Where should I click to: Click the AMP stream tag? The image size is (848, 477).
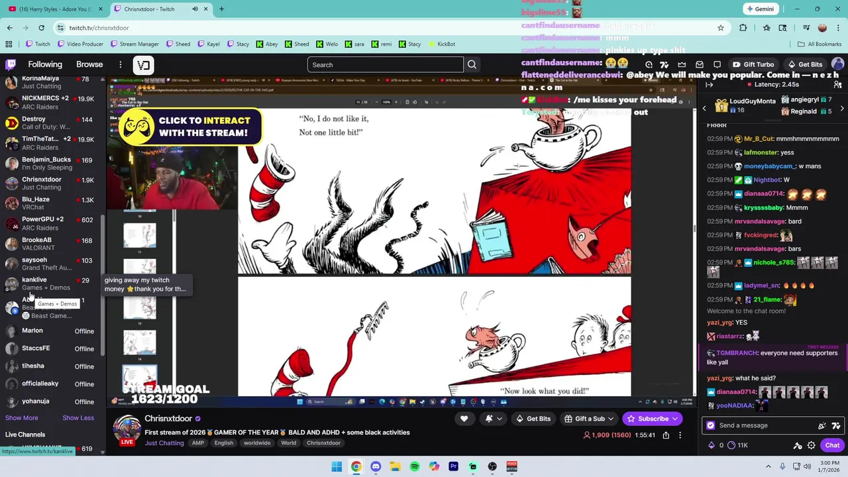click(x=197, y=443)
